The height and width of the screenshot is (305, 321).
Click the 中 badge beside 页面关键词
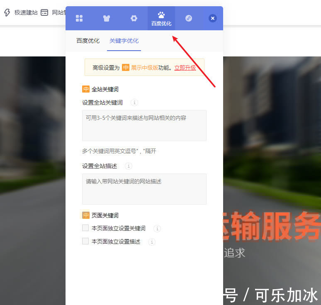tap(86, 215)
